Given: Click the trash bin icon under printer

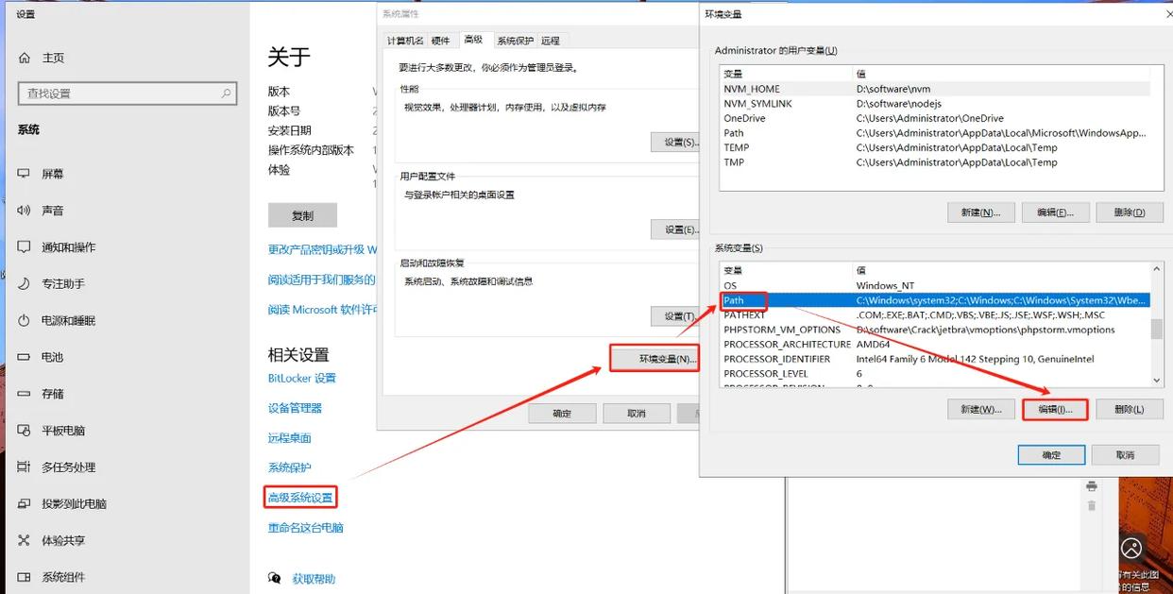Looking at the screenshot, I should pyautogui.click(x=1092, y=505).
